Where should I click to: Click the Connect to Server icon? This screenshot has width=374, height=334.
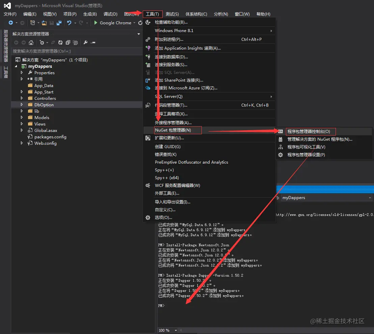148,64
